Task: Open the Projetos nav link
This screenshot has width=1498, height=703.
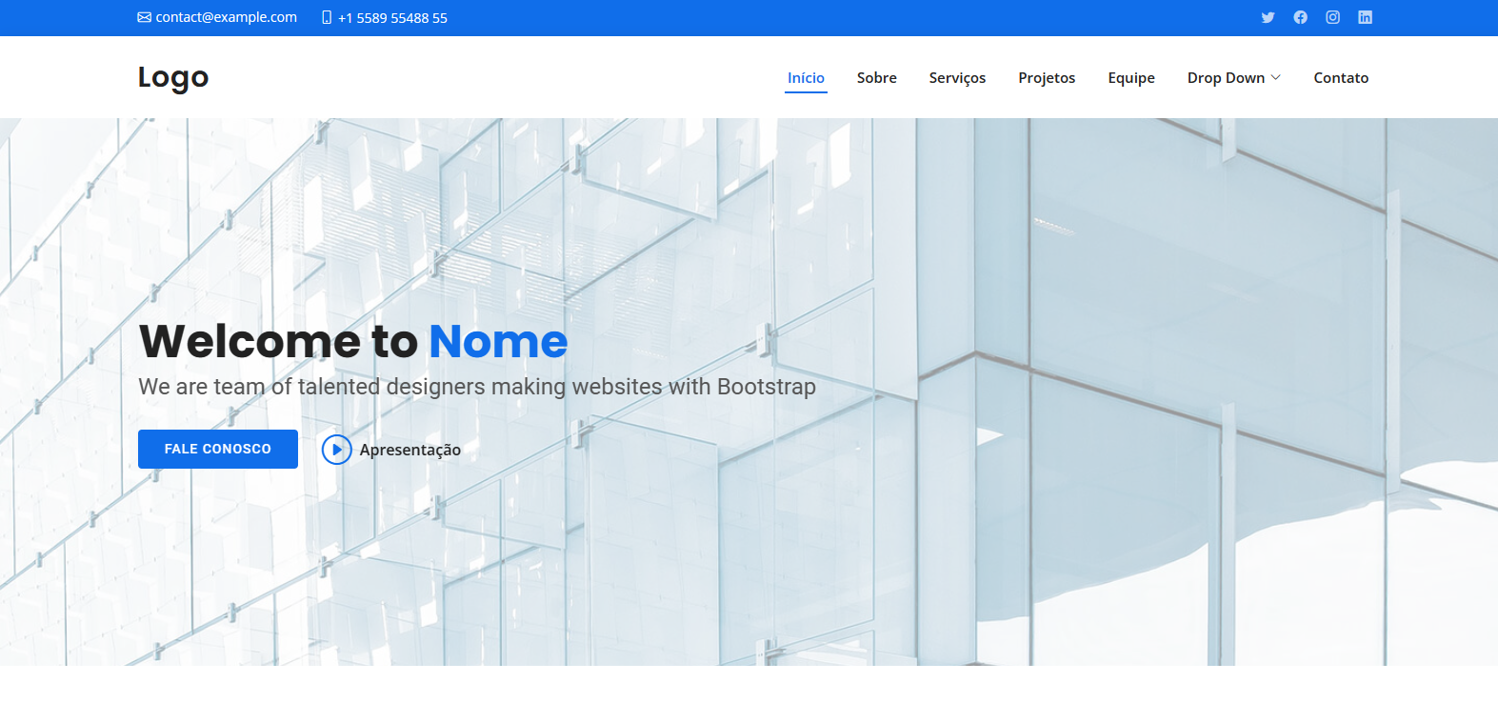Action: tap(1047, 78)
